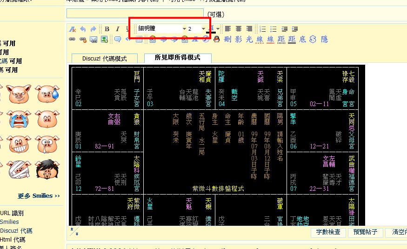The width and height of the screenshot is (407, 249).
Task: Insert the crying pig smiley
Action: [x=19, y=119]
